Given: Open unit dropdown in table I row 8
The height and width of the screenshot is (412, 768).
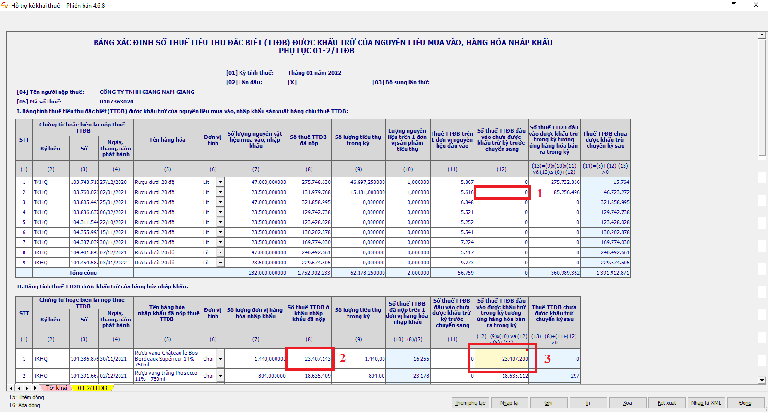Looking at the screenshot, I should click(x=220, y=252).
